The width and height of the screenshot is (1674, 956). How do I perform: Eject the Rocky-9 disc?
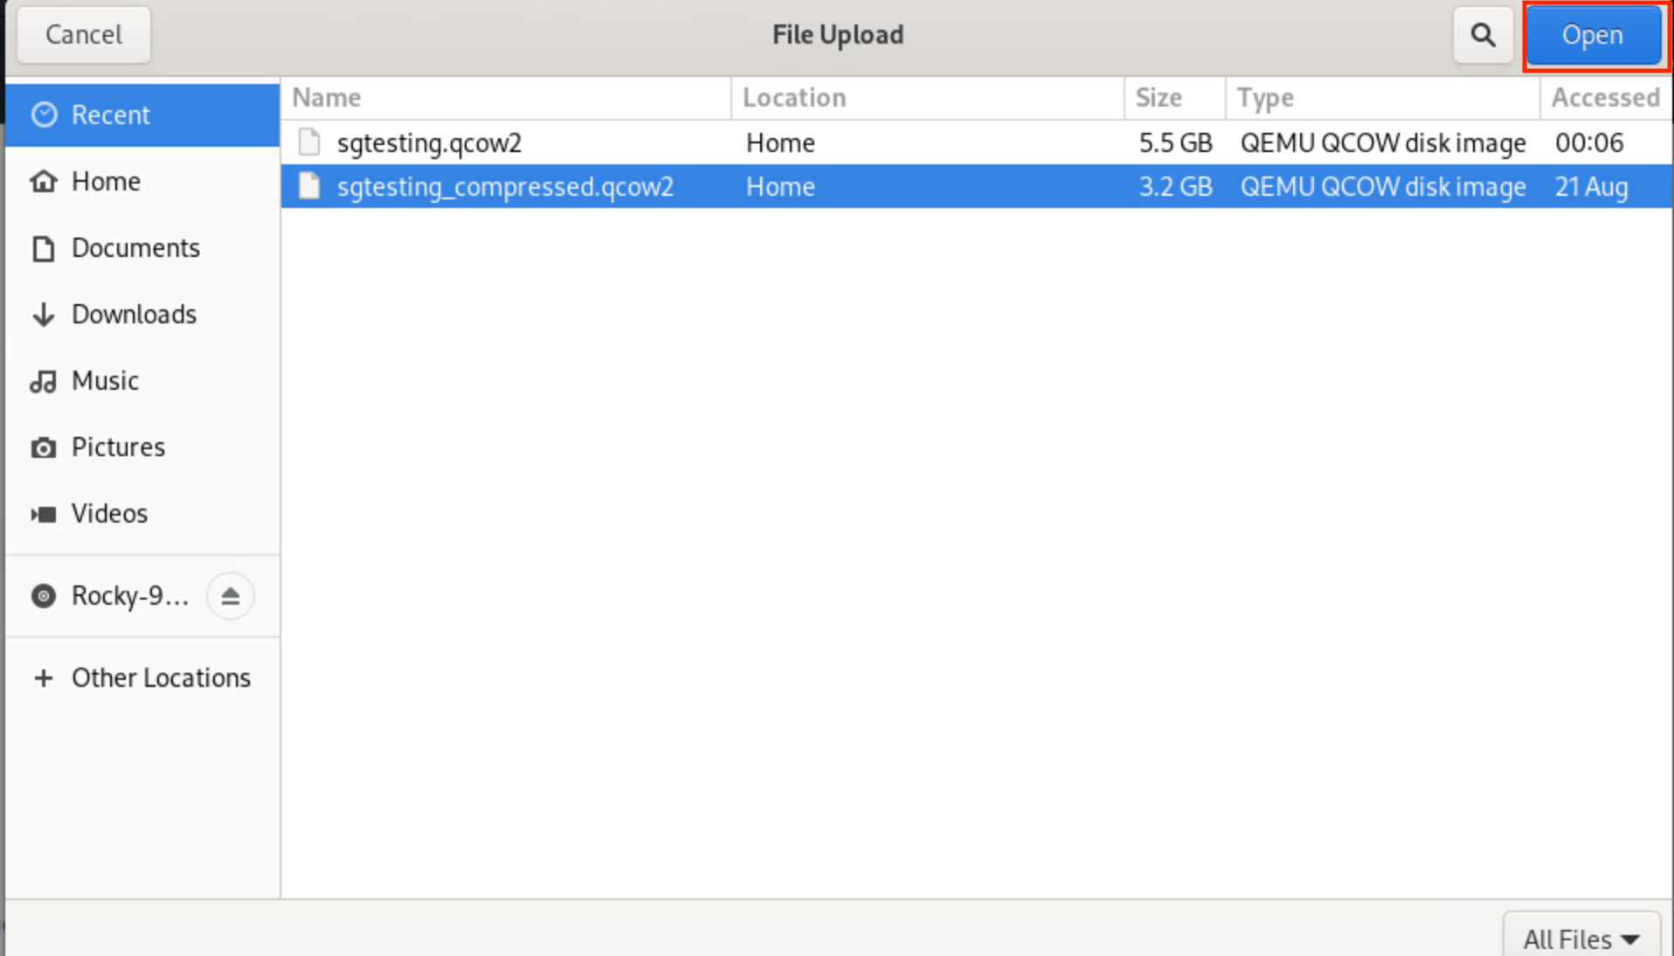(230, 596)
